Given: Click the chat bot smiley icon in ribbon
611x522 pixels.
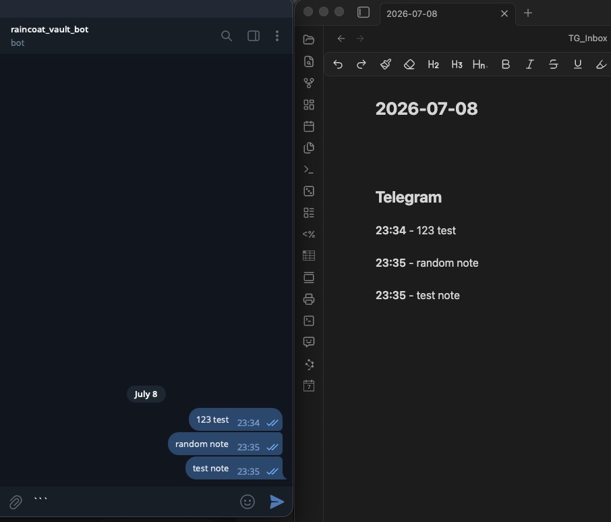Looking at the screenshot, I should pyautogui.click(x=309, y=342).
